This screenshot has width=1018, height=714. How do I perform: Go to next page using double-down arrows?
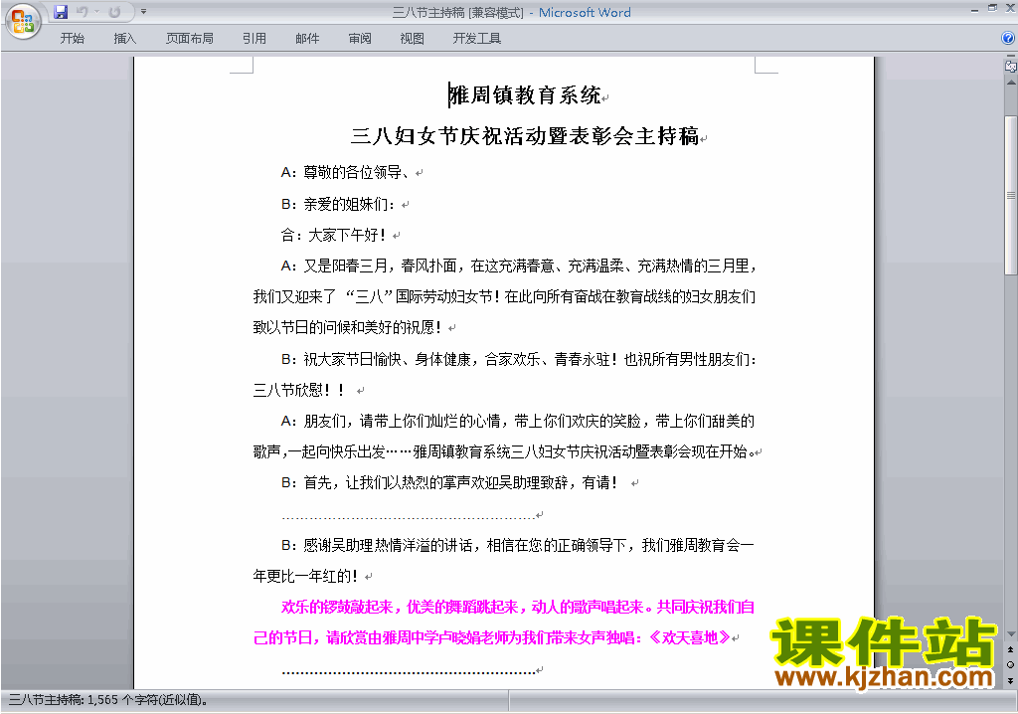point(1010,680)
